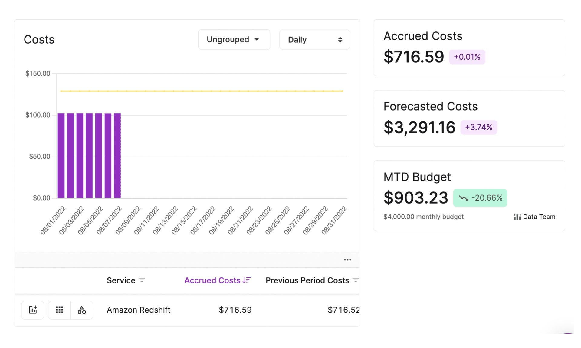Screen dimensions: 581x348
Task: Open the more options ellipsis above the table
Action: click(347, 260)
